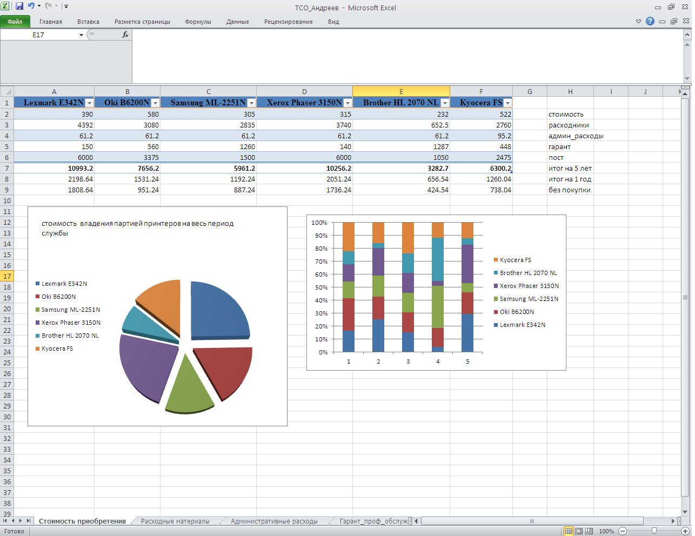Viewport: 695px width, 536px height.
Task: Open filter dropdown for Brother HL 2070 NL
Action: (x=445, y=103)
